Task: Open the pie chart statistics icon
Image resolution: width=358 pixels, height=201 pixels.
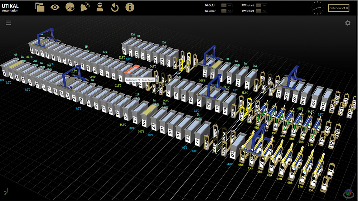Action: tap(70, 7)
